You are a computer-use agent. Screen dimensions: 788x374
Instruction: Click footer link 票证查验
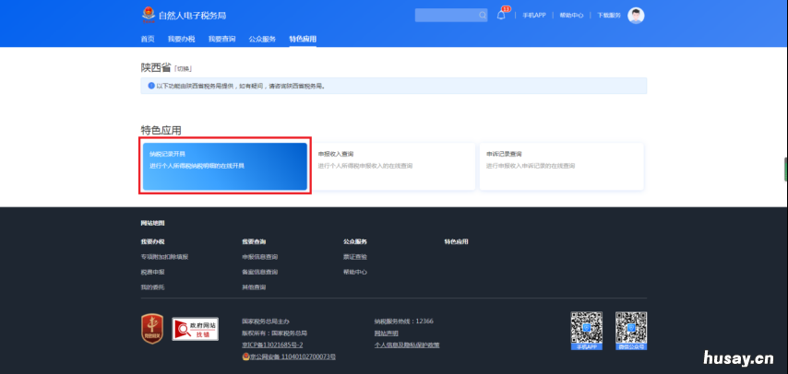coord(355,257)
